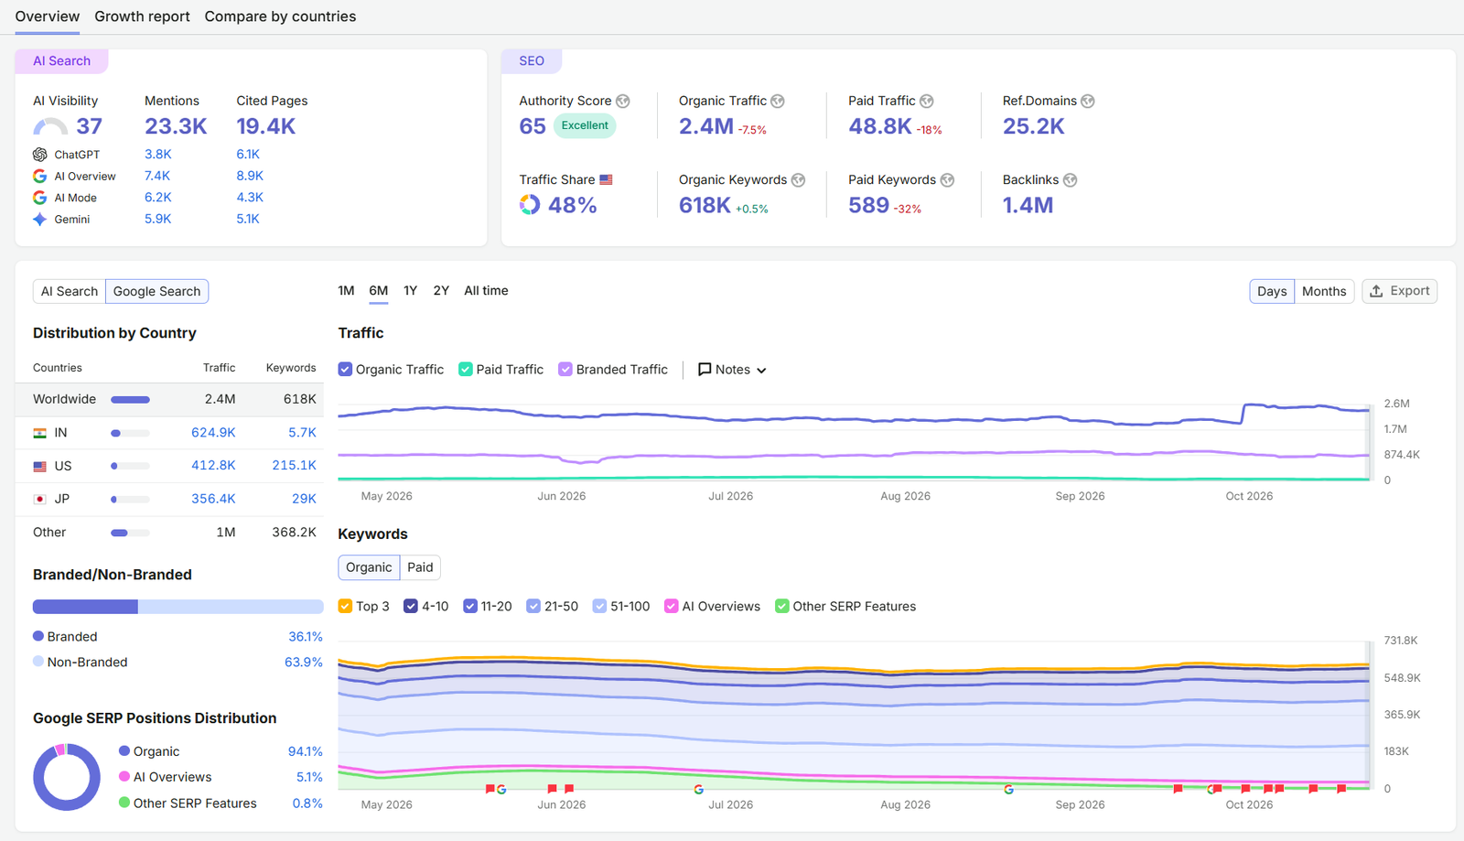The height and width of the screenshot is (841, 1464).
Task: Select All time range
Action: point(486,291)
